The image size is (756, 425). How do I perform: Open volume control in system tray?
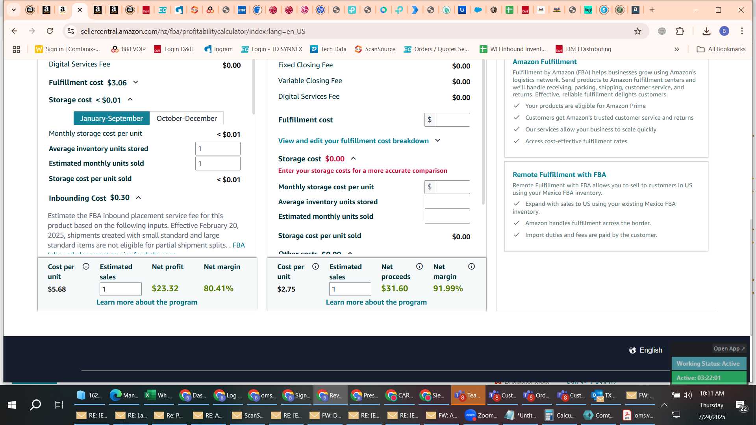pos(688,395)
